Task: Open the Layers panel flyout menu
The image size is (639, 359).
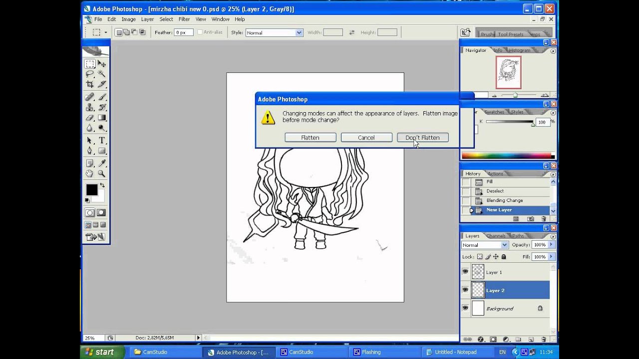Action: click(553, 236)
